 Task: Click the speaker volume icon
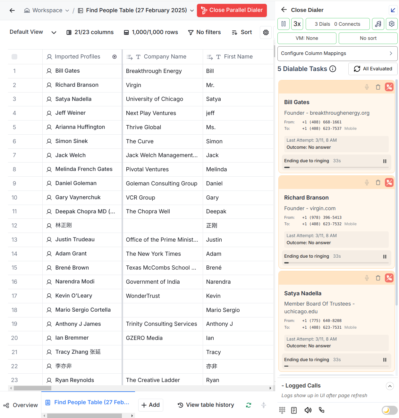coord(308,410)
